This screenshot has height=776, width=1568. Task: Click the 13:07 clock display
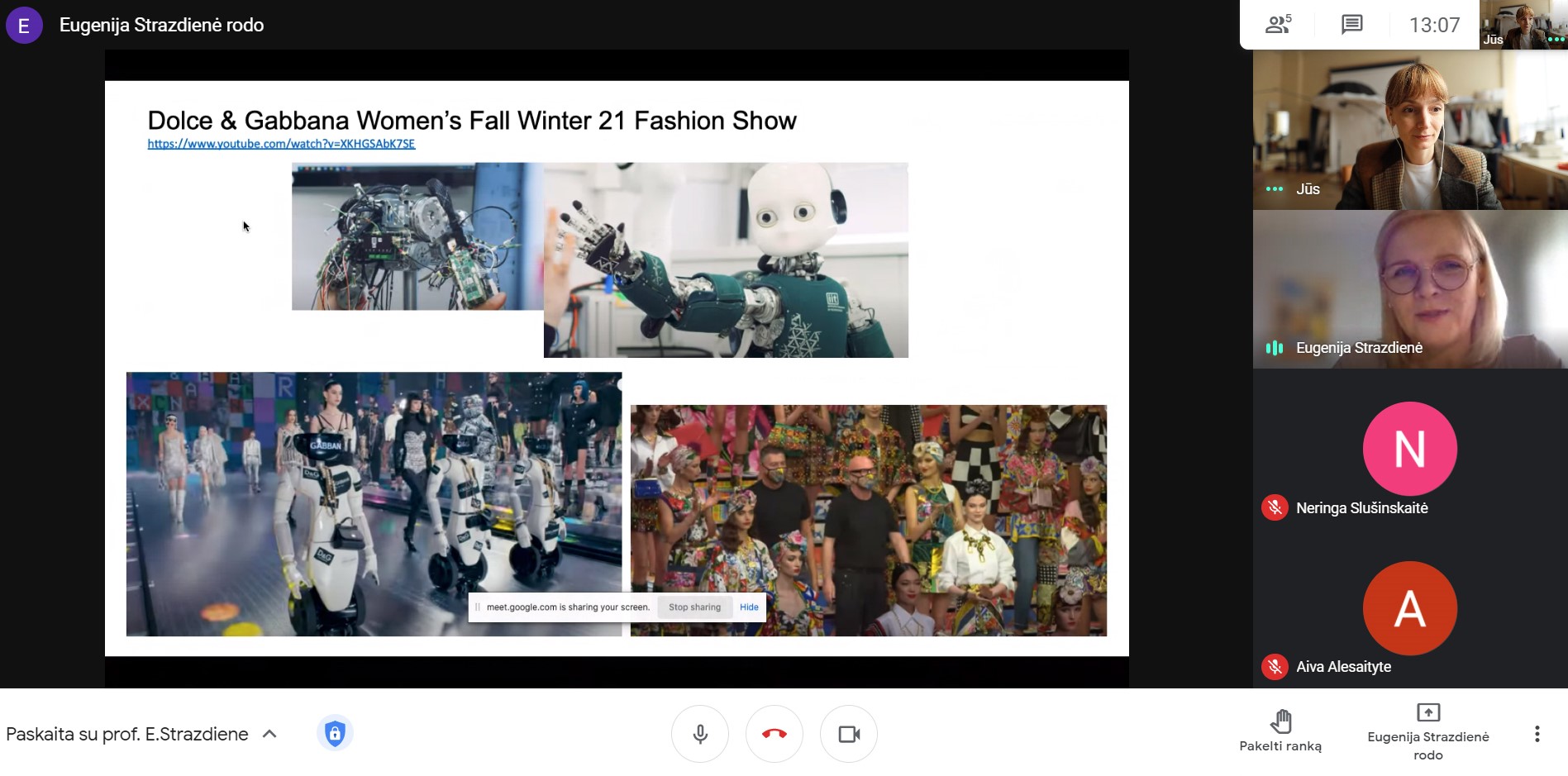1434,25
